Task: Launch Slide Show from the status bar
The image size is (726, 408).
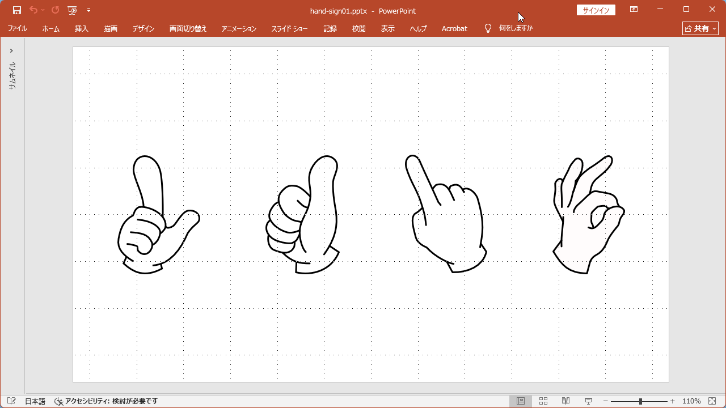Action: coord(588,401)
